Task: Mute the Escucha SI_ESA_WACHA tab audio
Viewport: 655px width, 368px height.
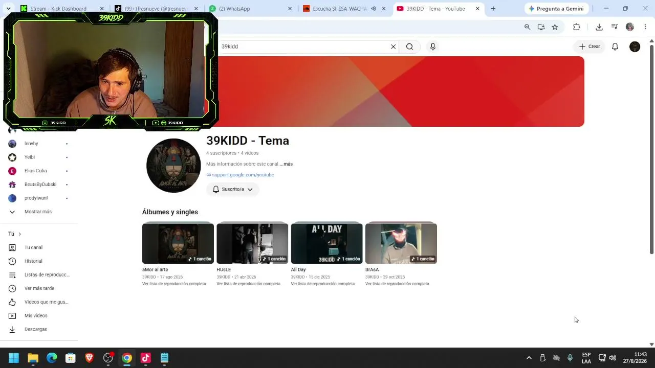Action: (x=373, y=9)
